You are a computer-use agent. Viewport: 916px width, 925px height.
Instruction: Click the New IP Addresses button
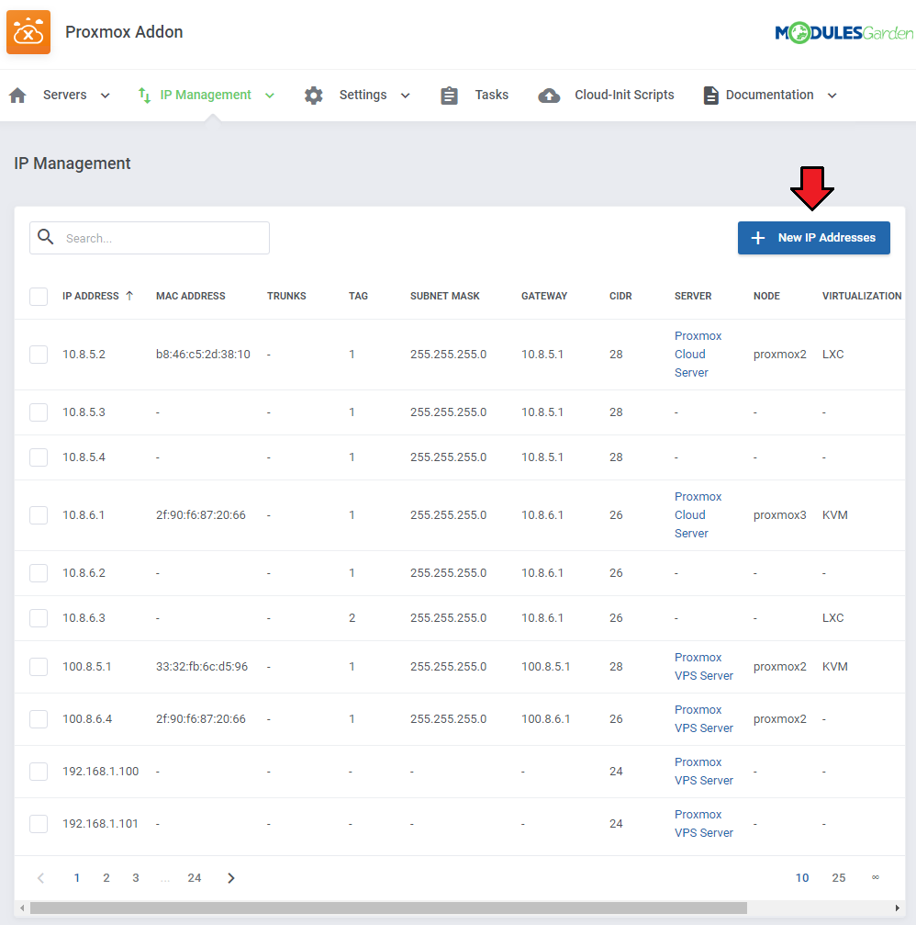click(x=814, y=238)
